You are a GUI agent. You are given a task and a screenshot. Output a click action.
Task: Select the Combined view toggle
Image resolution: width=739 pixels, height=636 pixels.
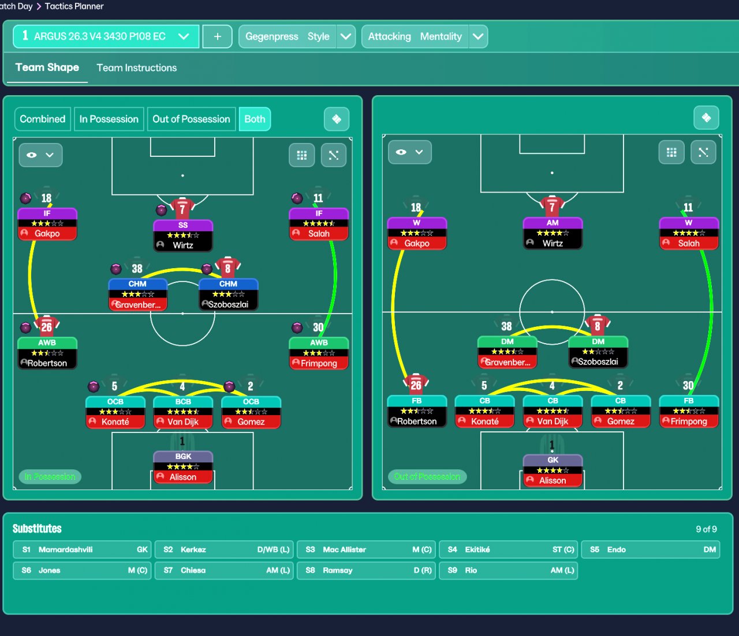(43, 119)
